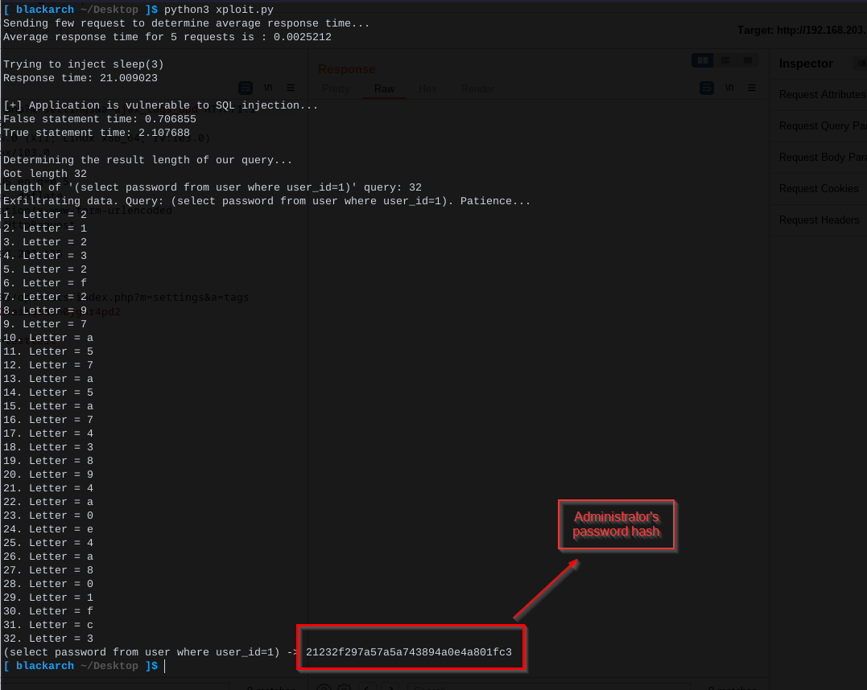The image size is (867, 690).
Task: Click the hash 21232f297a57a5a743894a0e4a801fc3
Action: click(409, 652)
